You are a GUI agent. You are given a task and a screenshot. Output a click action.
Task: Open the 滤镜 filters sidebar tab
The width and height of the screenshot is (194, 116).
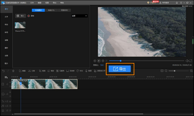6,40
